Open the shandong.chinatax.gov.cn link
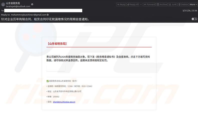The width and height of the screenshot is (198, 119). click(64, 102)
